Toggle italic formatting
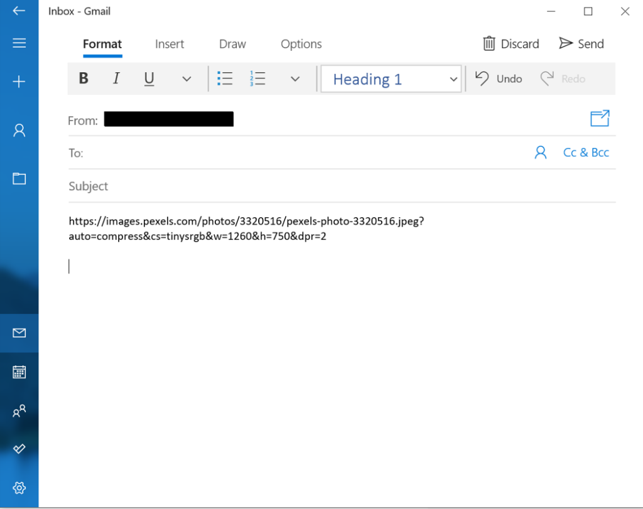Screen dimensions: 643x509 point(116,78)
